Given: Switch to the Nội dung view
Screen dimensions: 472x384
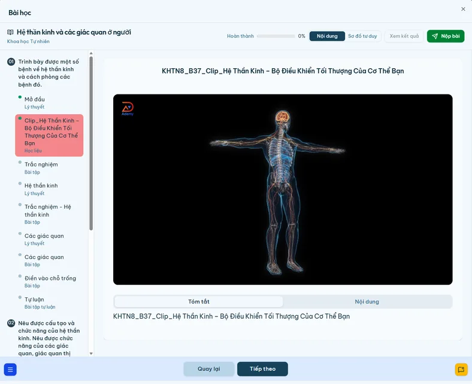Looking at the screenshot, I should [327, 36].
